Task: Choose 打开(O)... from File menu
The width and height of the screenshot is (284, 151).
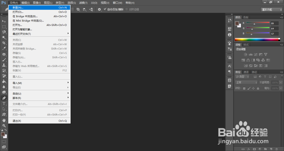Action: [39, 12]
